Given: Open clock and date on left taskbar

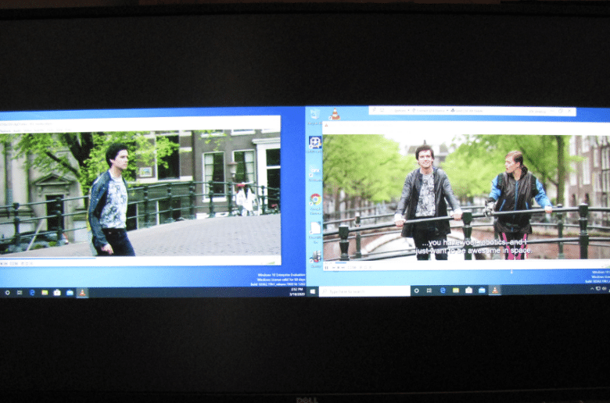Looking at the screenshot, I should pyautogui.click(x=297, y=292).
